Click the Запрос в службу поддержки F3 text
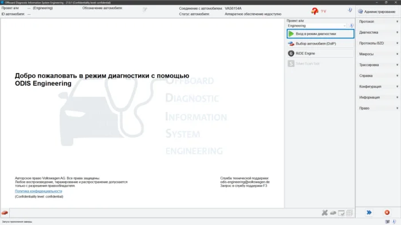This screenshot has width=401, height=225. tap(243, 186)
